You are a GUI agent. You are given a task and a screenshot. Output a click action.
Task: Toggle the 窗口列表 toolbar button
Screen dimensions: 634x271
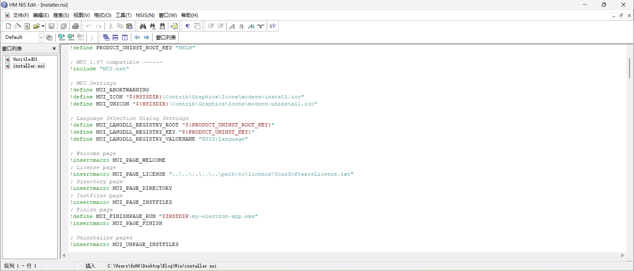coord(166,37)
